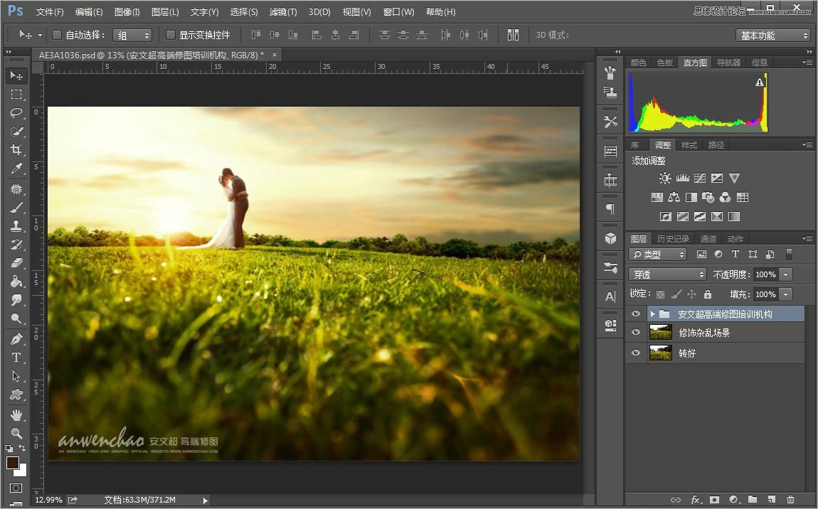Open the layer blending mode dropdown

666,274
